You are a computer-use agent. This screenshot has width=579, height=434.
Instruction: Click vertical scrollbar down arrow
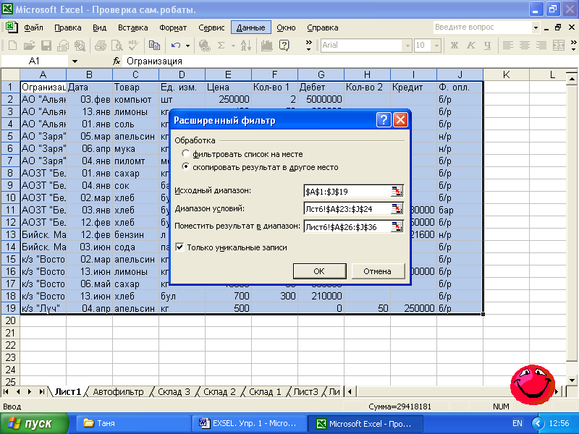[x=572, y=380]
